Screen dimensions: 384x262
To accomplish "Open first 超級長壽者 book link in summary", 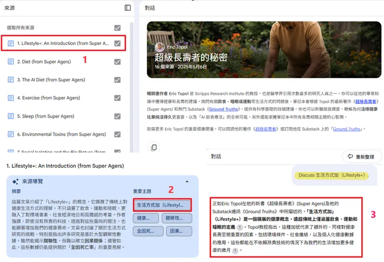I will (366, 101).
